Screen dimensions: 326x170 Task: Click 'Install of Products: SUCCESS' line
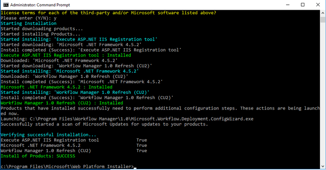[38, 156]
